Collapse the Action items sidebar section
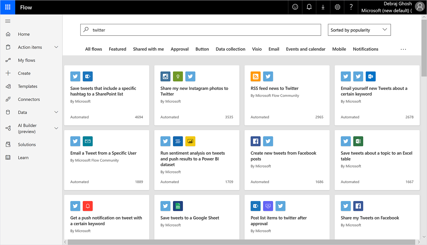This screenshot has width=427, height=245. point(56,47)
